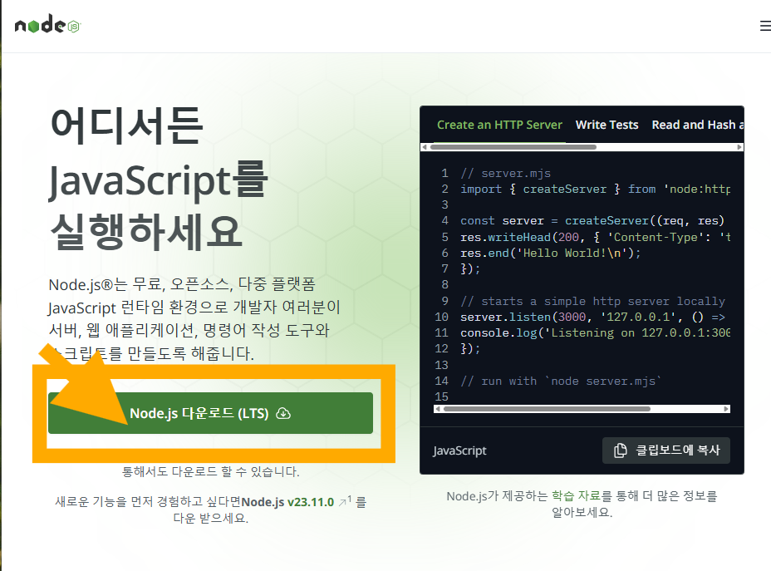The image size is (771, 571).
Task: Click the 클립보드에 복사 button
Action: [x=665, y=450]
